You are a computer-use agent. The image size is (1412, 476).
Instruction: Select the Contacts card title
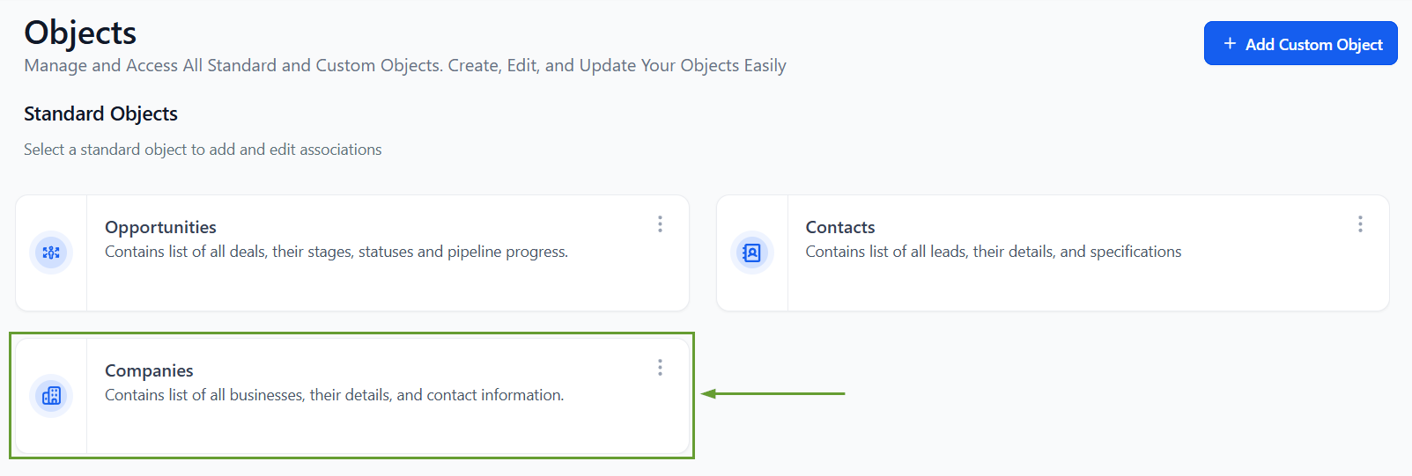pyautogui.click(x=839, y=227)
